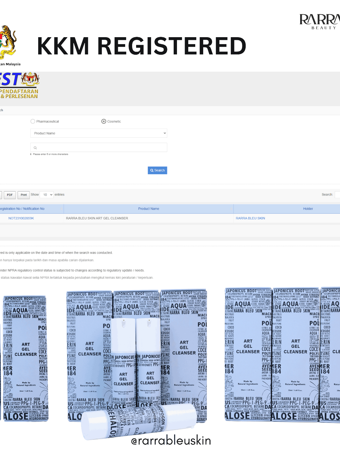Click the info icon beside character hint

(31, 154)
